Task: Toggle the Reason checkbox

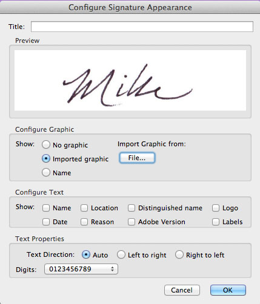Action: coord(84,222)
